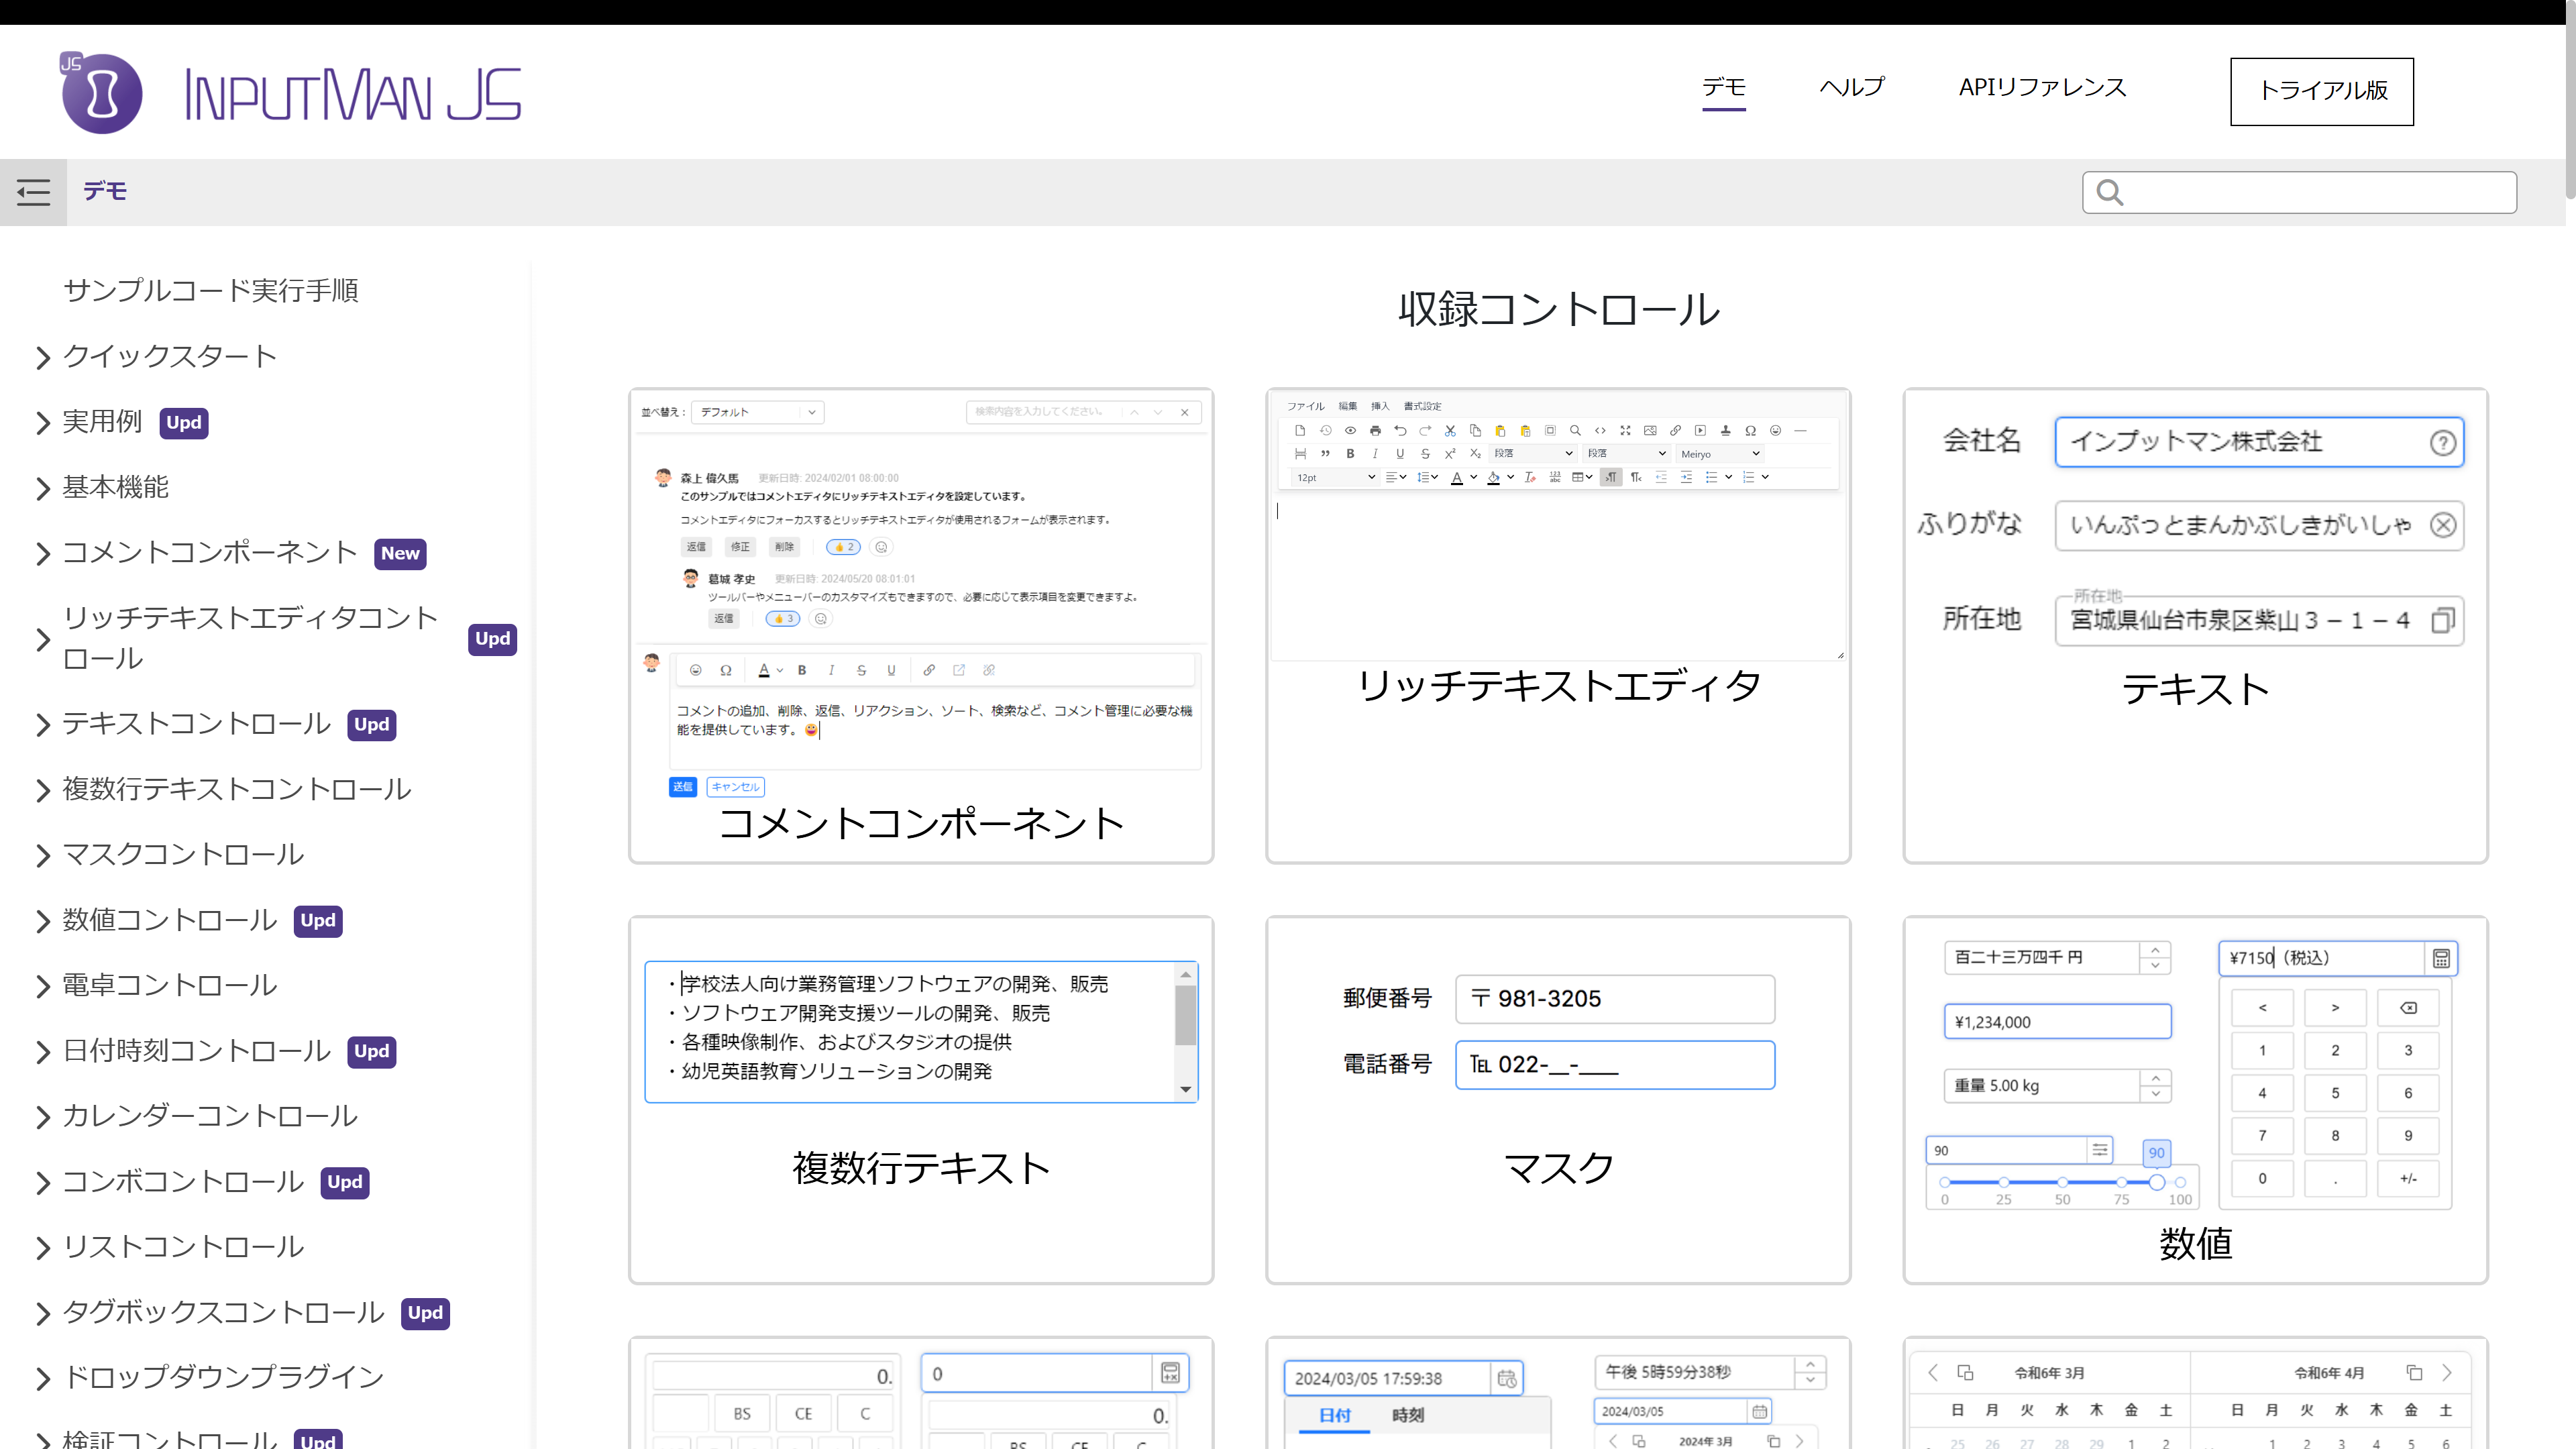2576x1449 pixels.
Task: Switch to 時刻 tab in datetime picker
Action: [x=1407, y=1415]
